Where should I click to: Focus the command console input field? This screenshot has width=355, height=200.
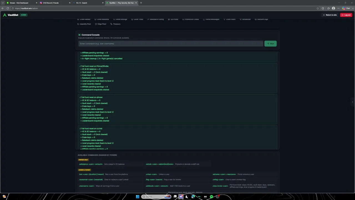pyautogui.click(x=171, y=44)
